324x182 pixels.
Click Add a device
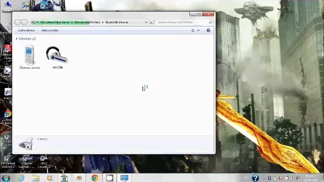(26, 30)
